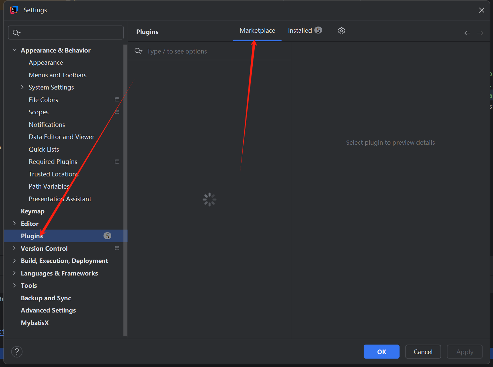Switch to the Installed tab
The height and width of the screenshot is (367, 493).
pyautogui.click(x=300, y=30)
